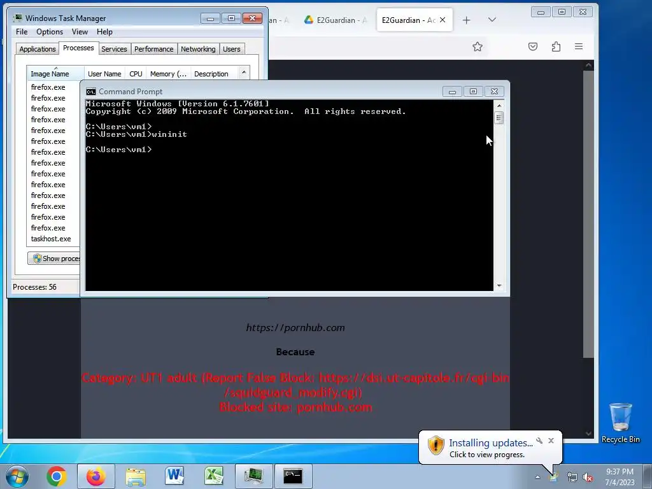Sort processes by Memory column
The width and height of the screenshot is (652, 489).
[168, 74]
